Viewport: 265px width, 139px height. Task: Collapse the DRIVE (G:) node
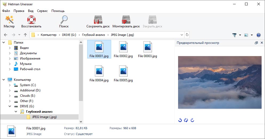pos(10,106)
